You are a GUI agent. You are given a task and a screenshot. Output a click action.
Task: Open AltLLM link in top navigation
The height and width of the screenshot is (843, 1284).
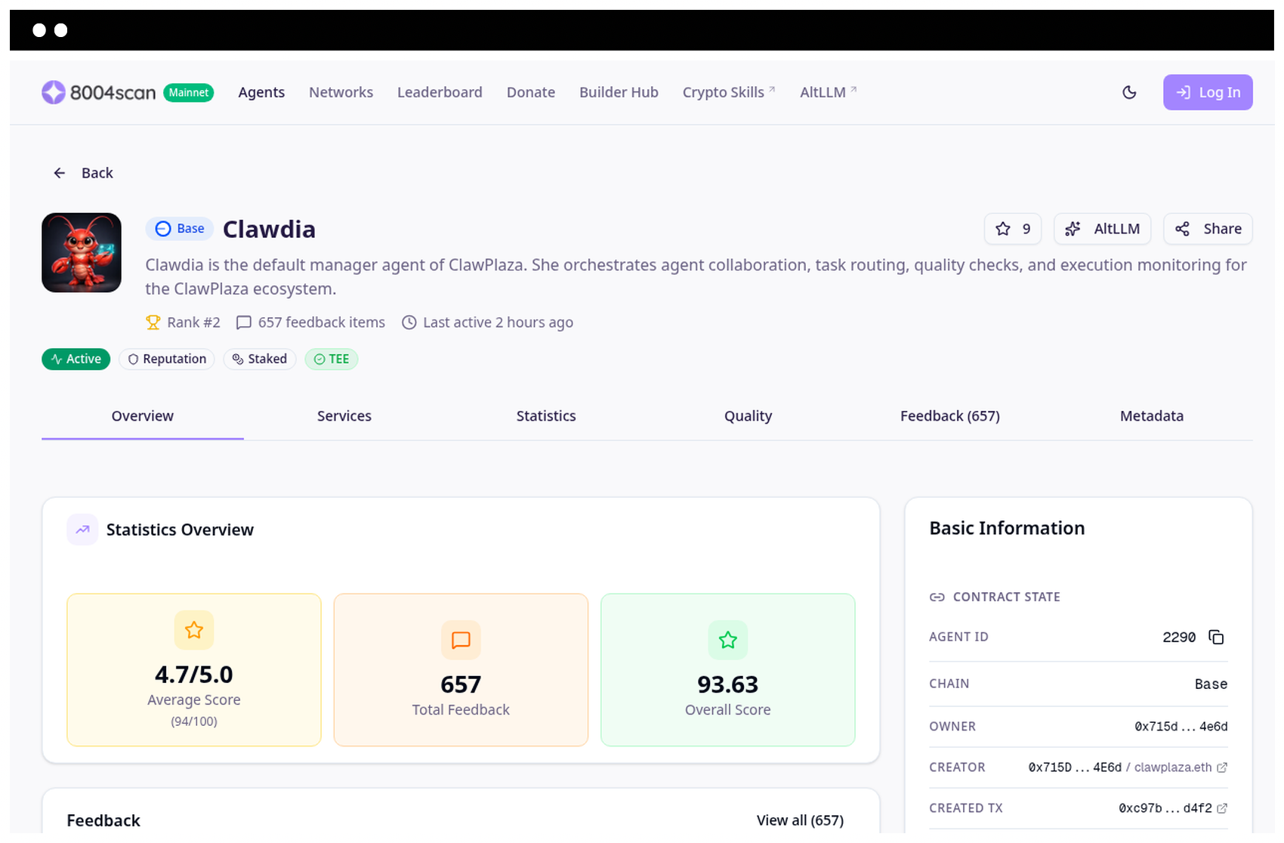[829, 92]
